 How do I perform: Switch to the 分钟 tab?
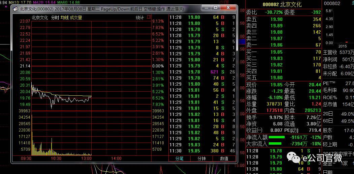coord(201,158)
